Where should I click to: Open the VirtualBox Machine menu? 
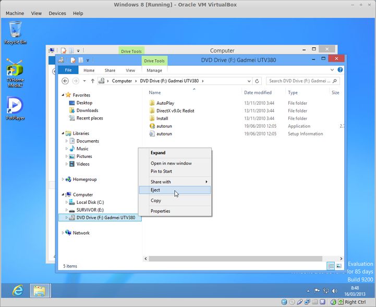[x=15, y=14]
